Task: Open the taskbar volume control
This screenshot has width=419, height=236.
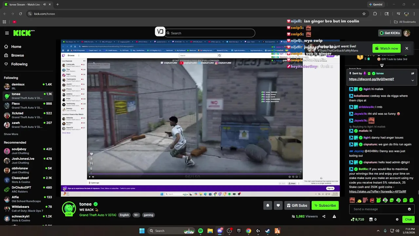Action: click(397, 231)
